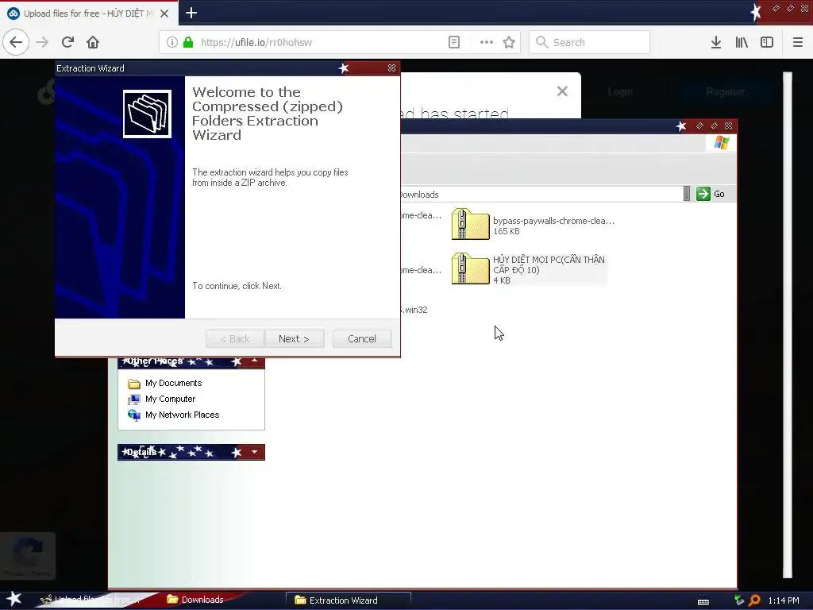Open My Computer from Other Places
813x610 pixels.
coord(170,399)
